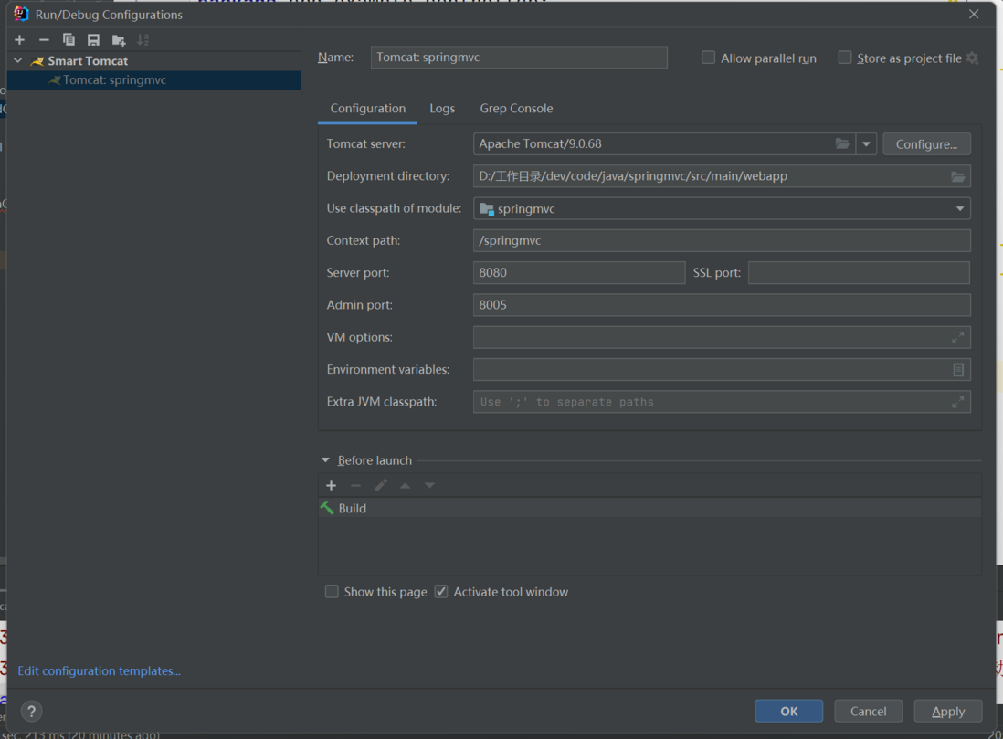Viewport: 1003px width, 739px height.
Task: Open Edit configuration templates link
Action: click(100, 670)
